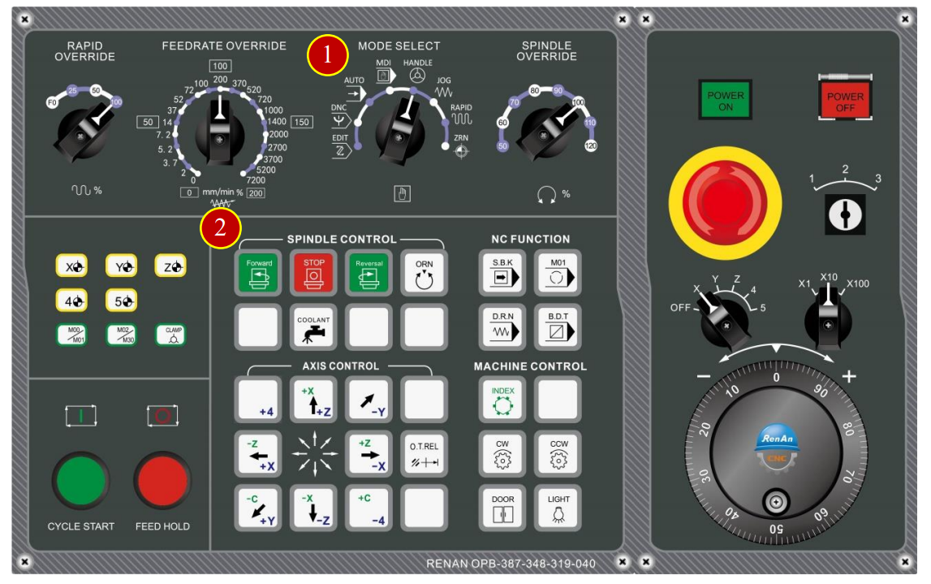Click the SPINDLE OVERRIDE rotary knob

(x=546, y=134)
